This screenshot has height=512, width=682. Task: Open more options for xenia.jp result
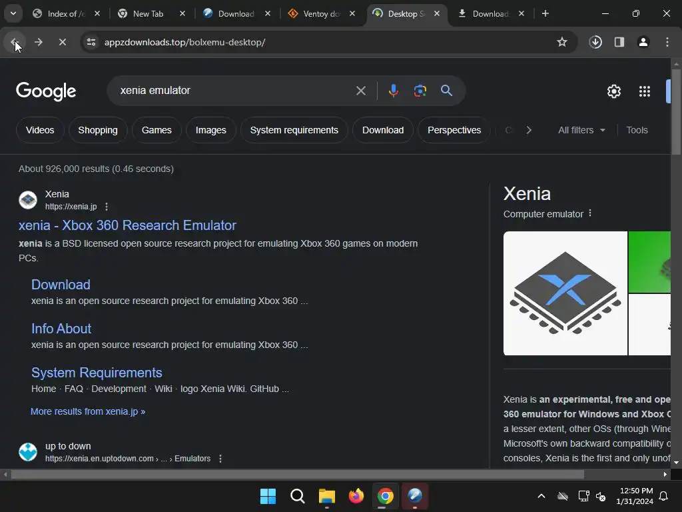(x=107, y=207)
